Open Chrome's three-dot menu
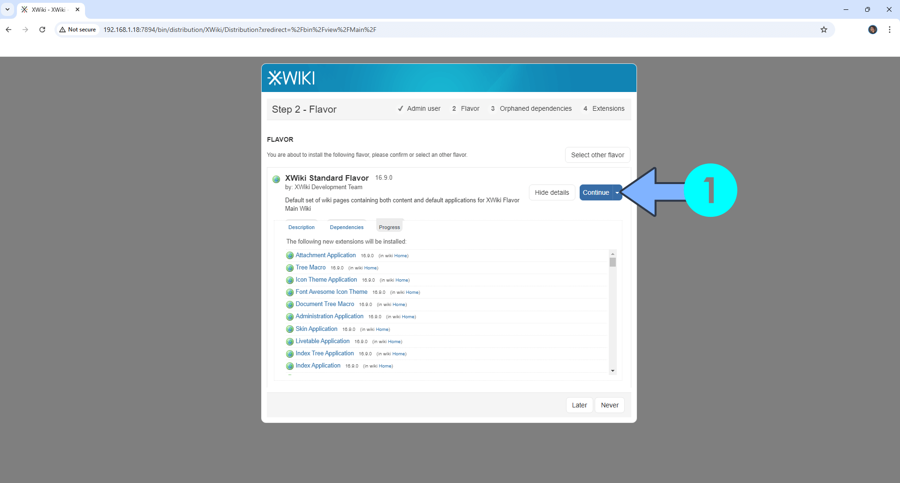 click(x=890, y=30)
